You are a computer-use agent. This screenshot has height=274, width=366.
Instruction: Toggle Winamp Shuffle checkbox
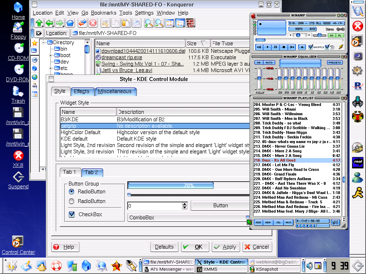click(311, 47)
